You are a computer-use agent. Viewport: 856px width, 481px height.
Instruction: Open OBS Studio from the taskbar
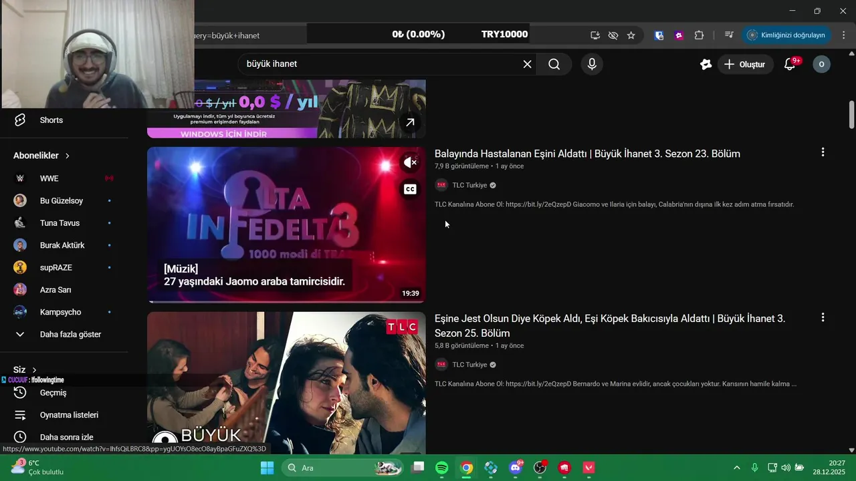click(540, 468)
